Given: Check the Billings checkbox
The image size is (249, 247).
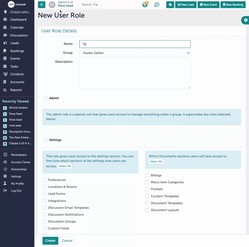Looking at the screenshot, I should click(147, 175).
